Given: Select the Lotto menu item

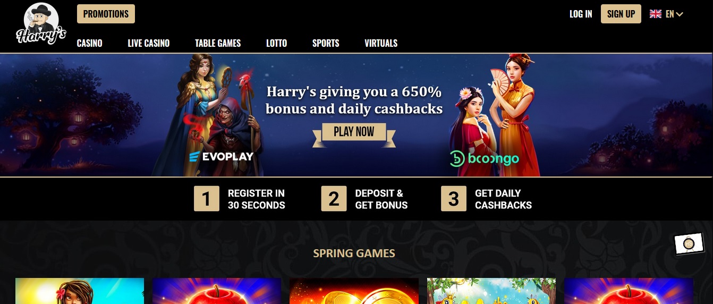Looking at the screenshot, I should click(x=277, y=43).
